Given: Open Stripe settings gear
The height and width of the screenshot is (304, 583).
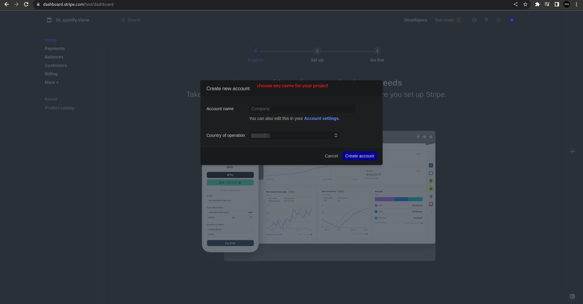Looking at the screenshot, I should 499,20.
